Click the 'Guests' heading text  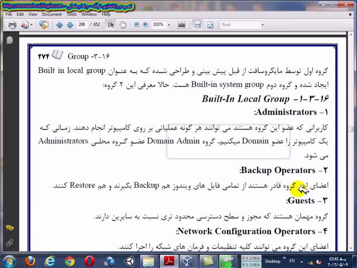(301, 200)
